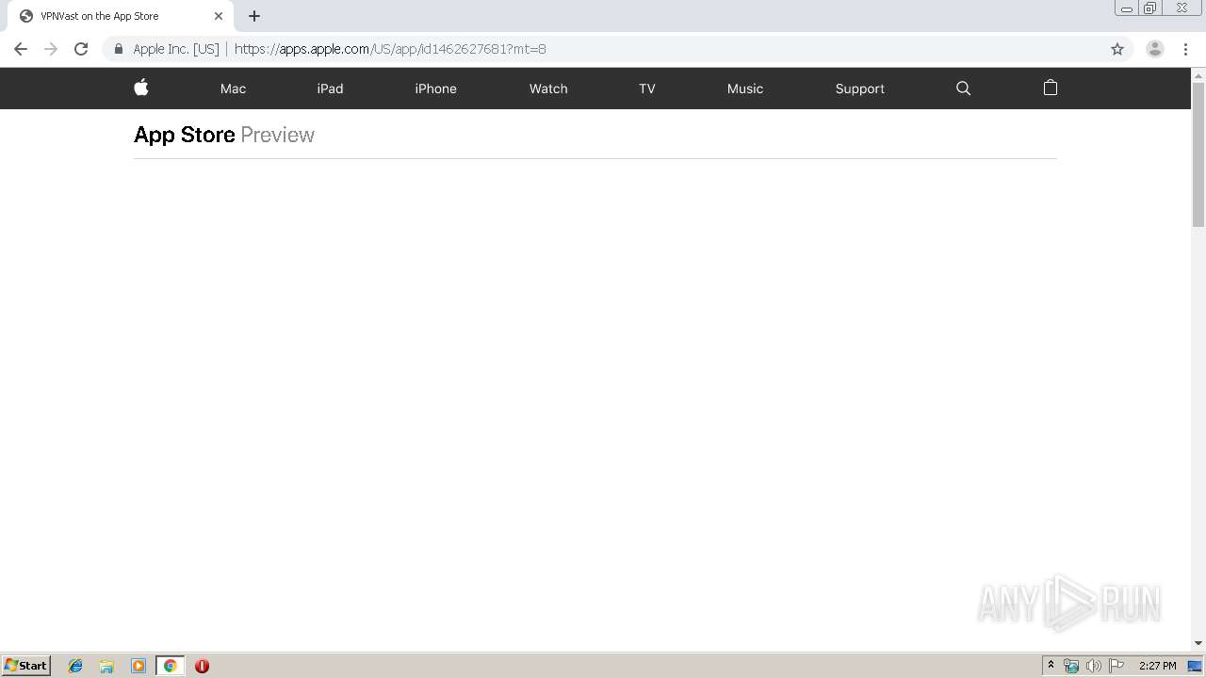1206x678 pixels.
Task: Open the Mac section
Action: point(233,89)
